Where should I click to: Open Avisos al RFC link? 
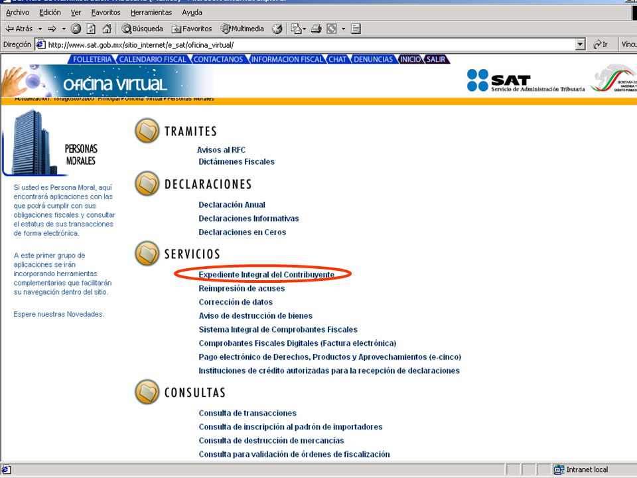pos(222,150)
